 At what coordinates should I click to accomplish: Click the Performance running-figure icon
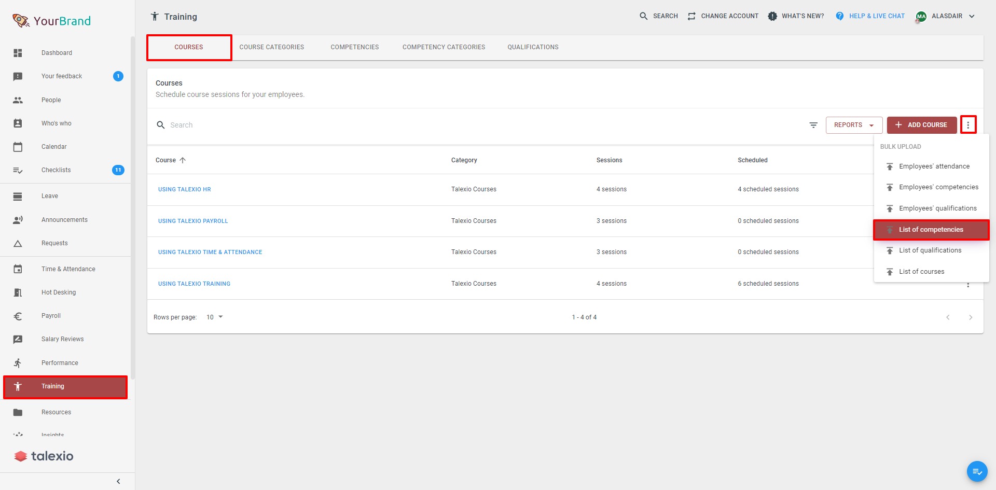point(18,363)
